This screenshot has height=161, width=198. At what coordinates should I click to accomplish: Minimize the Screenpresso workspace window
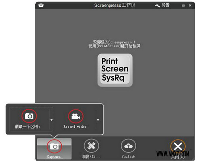pyautogui.click(x=183, y=6)
